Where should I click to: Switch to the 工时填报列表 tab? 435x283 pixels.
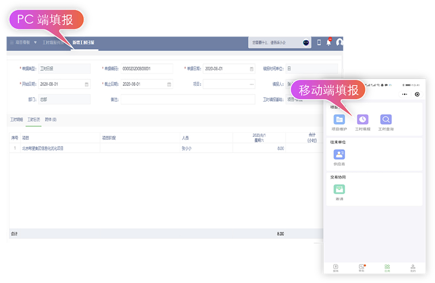[x=53, y=42]
